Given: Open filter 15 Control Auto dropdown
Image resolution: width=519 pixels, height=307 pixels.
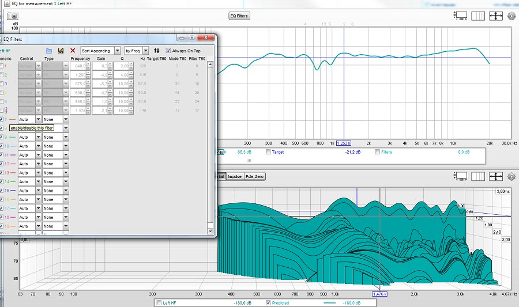Looking at the screenshot, I should [x=29, y=191].
